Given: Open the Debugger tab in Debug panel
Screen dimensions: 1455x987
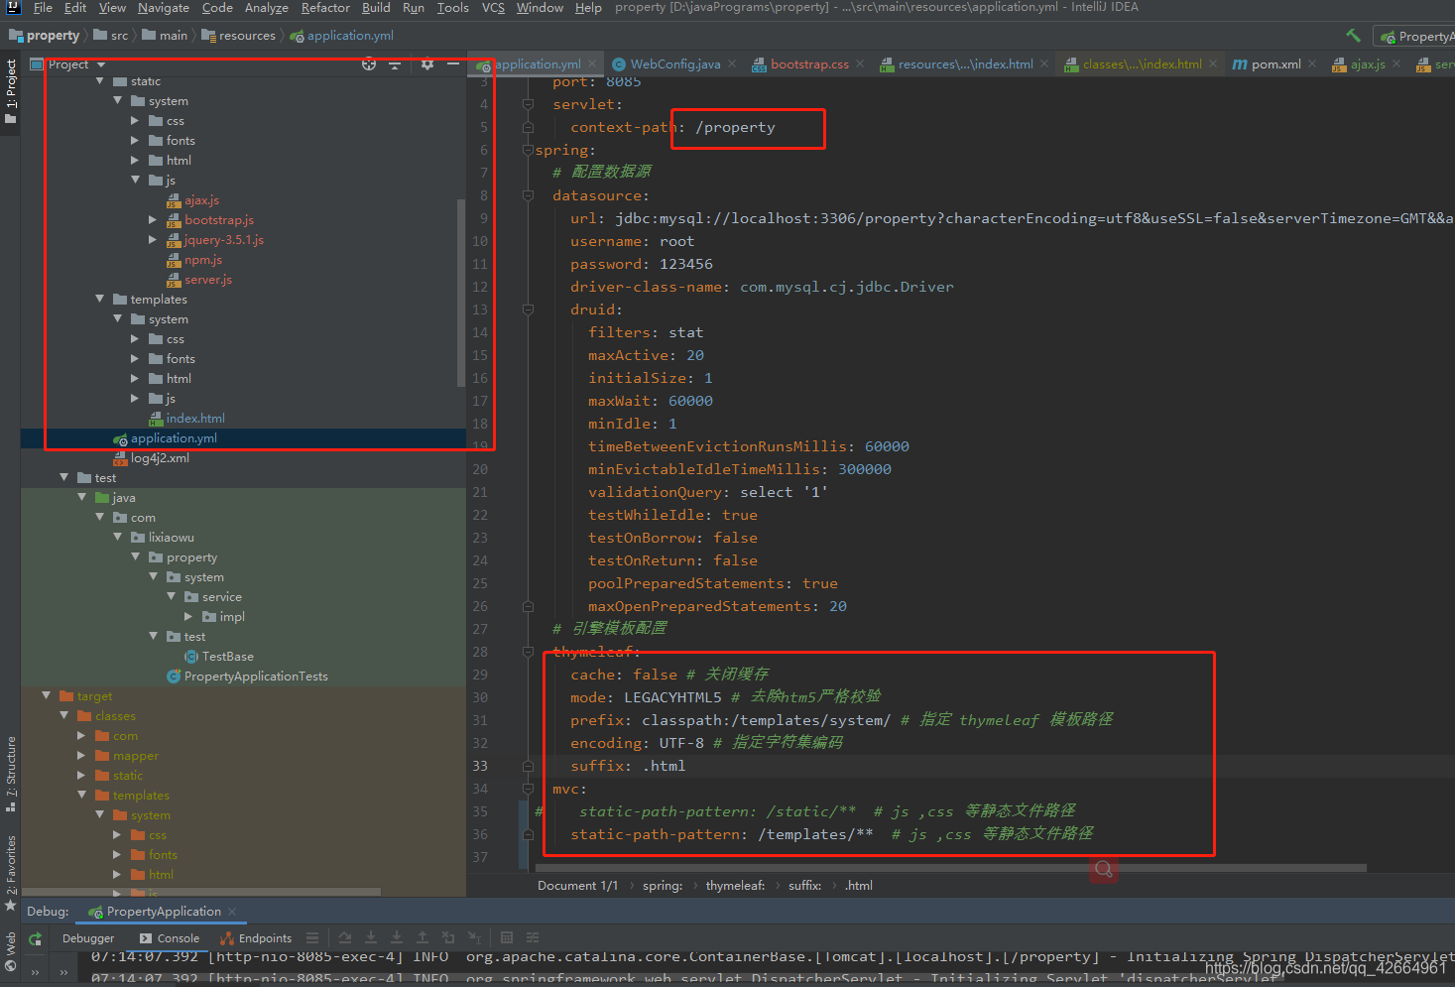Looking at the screenshot, I should (x=88, y=938).
